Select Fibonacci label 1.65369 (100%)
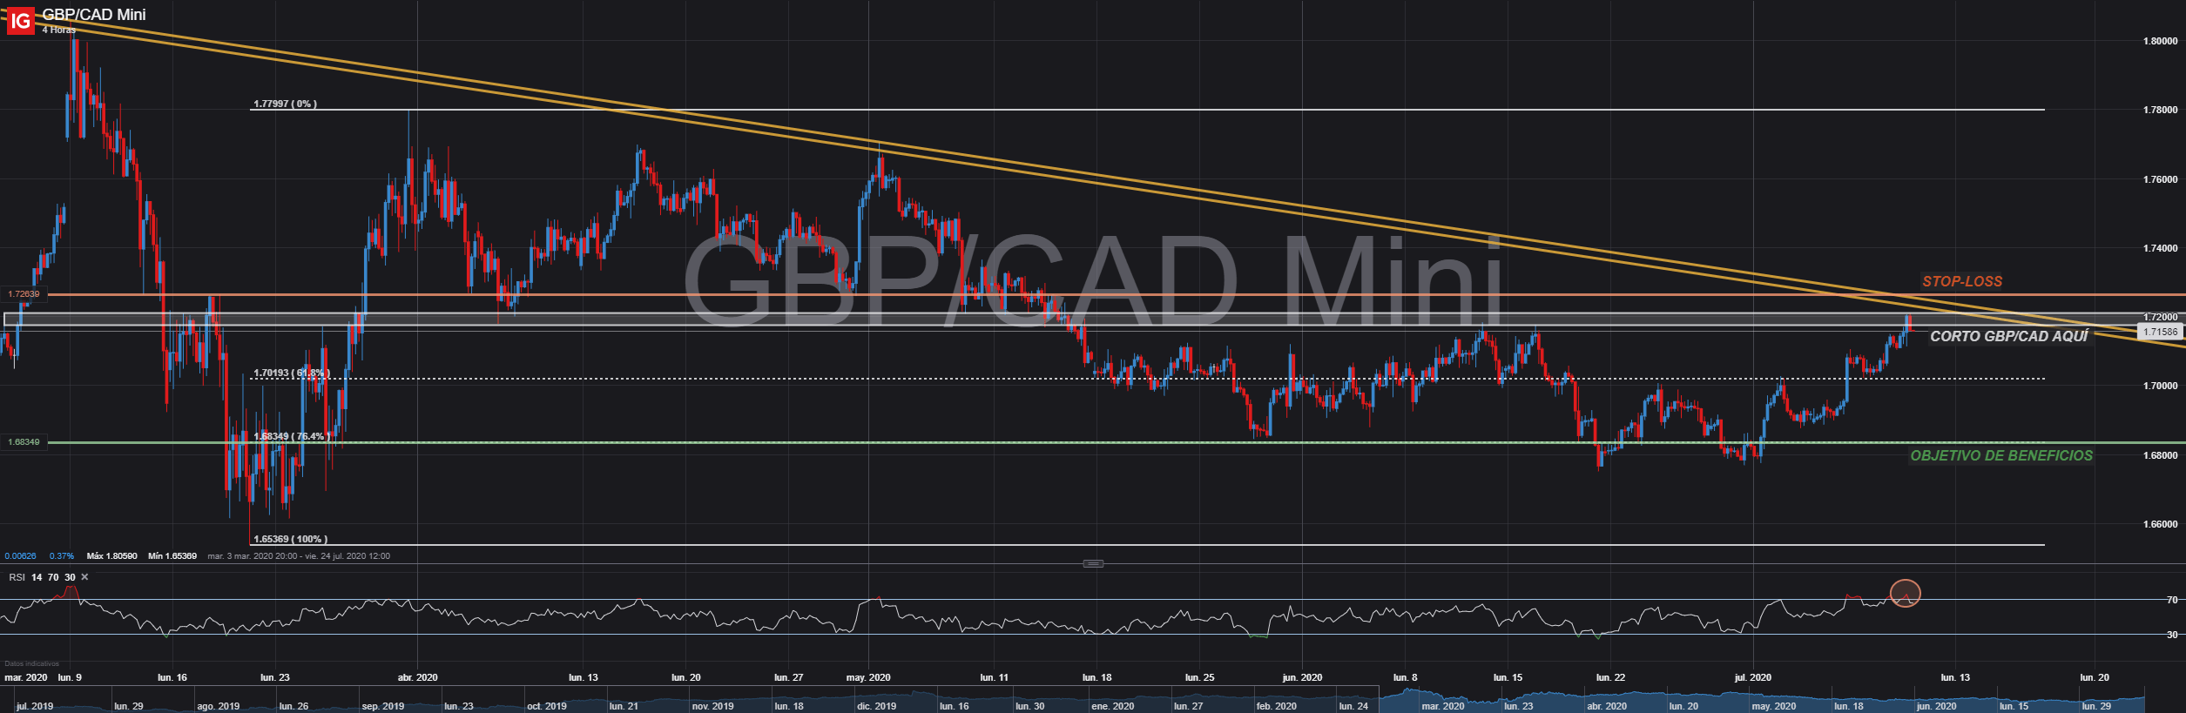This screenshot has height=713, width=2186. (x=290, y=539)
